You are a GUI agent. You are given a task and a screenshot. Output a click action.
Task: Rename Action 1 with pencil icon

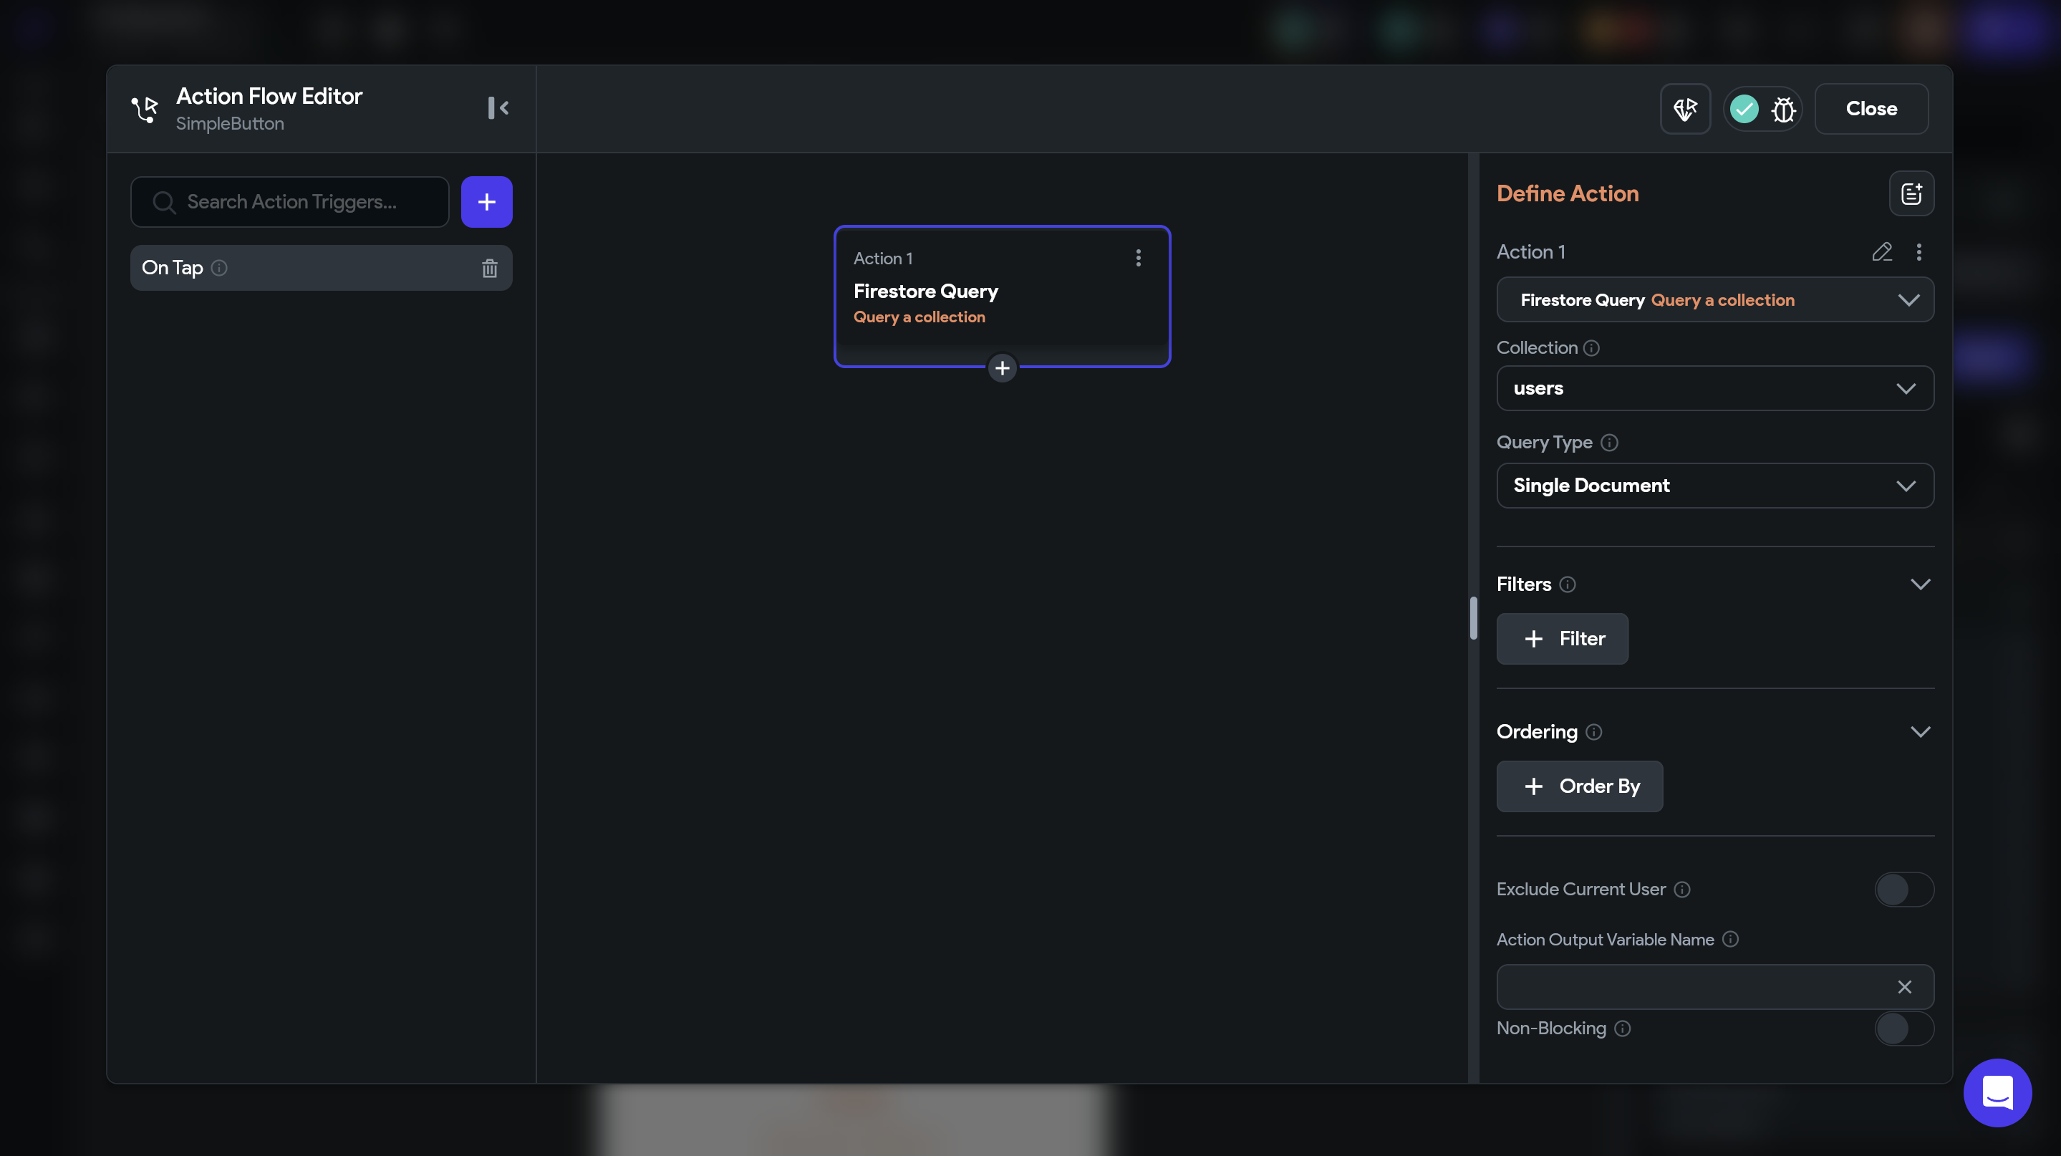click(x=1882, y=252)
